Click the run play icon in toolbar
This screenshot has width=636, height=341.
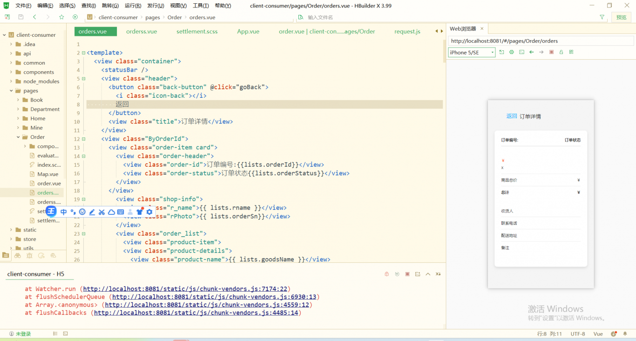click(x=75, y=17)
